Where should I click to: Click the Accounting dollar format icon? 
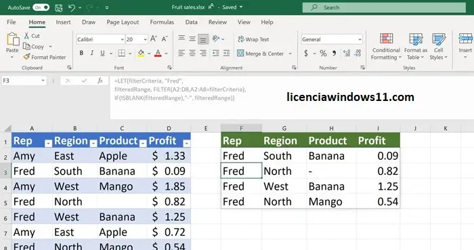point(306,54)
